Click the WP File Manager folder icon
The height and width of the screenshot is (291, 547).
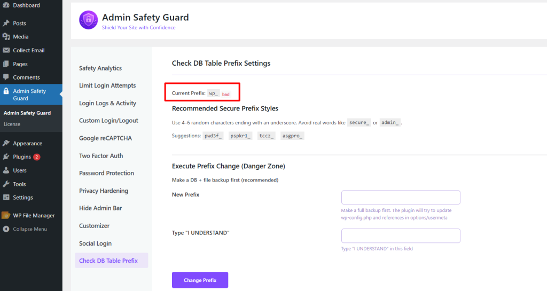[x=6, y=216]
